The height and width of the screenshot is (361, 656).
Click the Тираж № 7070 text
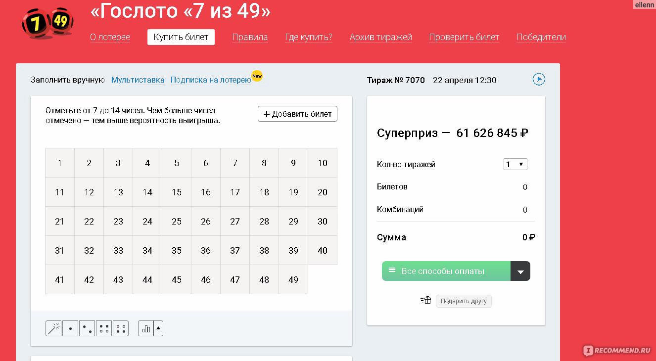pyautogui.click(x=396, y=80)
